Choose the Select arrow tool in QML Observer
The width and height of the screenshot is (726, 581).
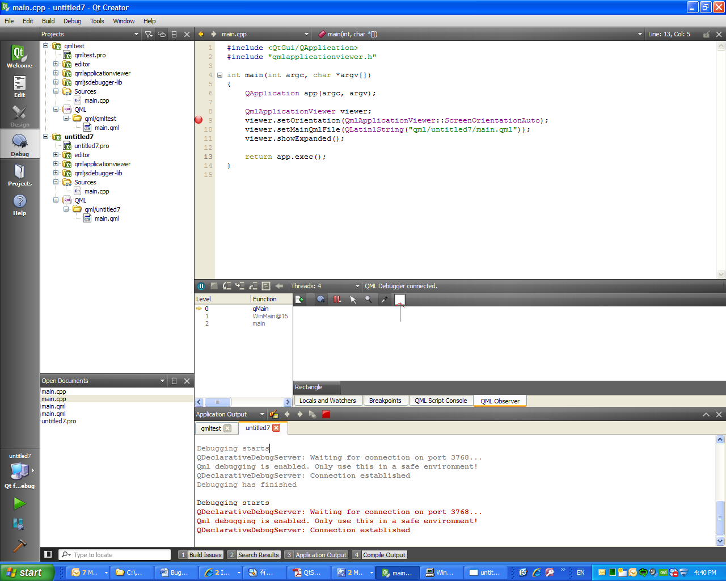coord(353,299)
